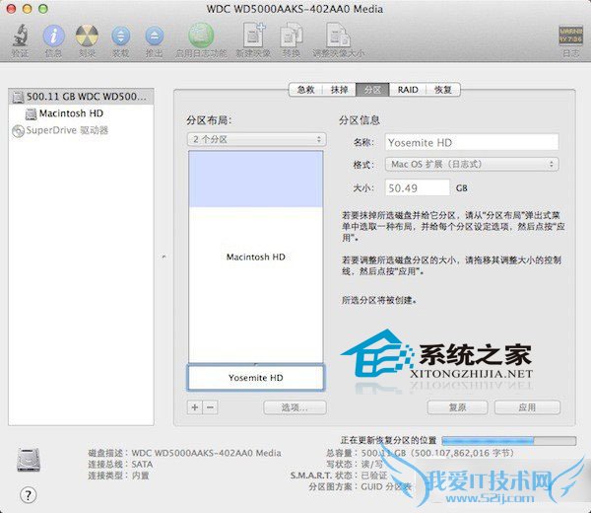Click the Verify microscope icon in toolbar
The image size is (591, 513).
point(20,36)
